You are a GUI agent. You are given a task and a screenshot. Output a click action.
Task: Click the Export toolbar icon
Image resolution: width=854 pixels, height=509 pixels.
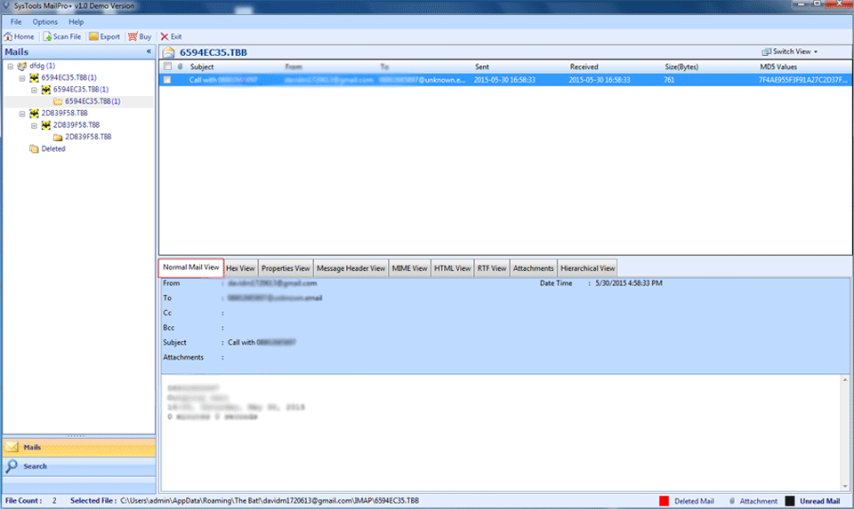93,36
